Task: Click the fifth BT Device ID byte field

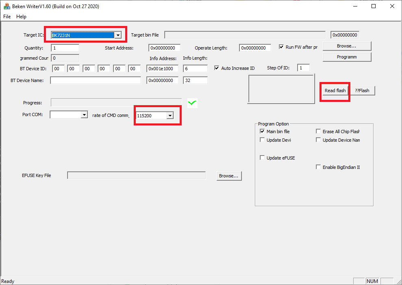Action: [x=119, y=69]
